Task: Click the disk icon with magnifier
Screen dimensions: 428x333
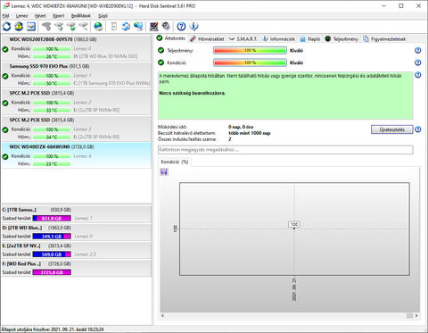Action: 84,27
